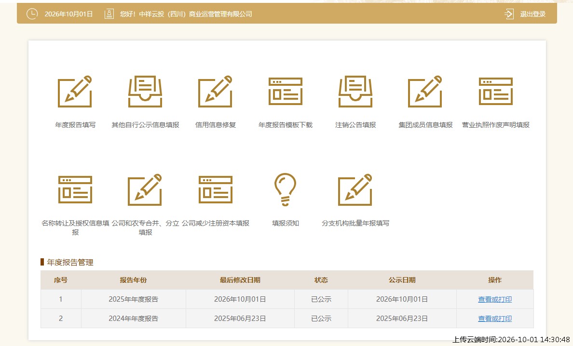Click the 填报须知 lightbulb icon

(286, 189)
